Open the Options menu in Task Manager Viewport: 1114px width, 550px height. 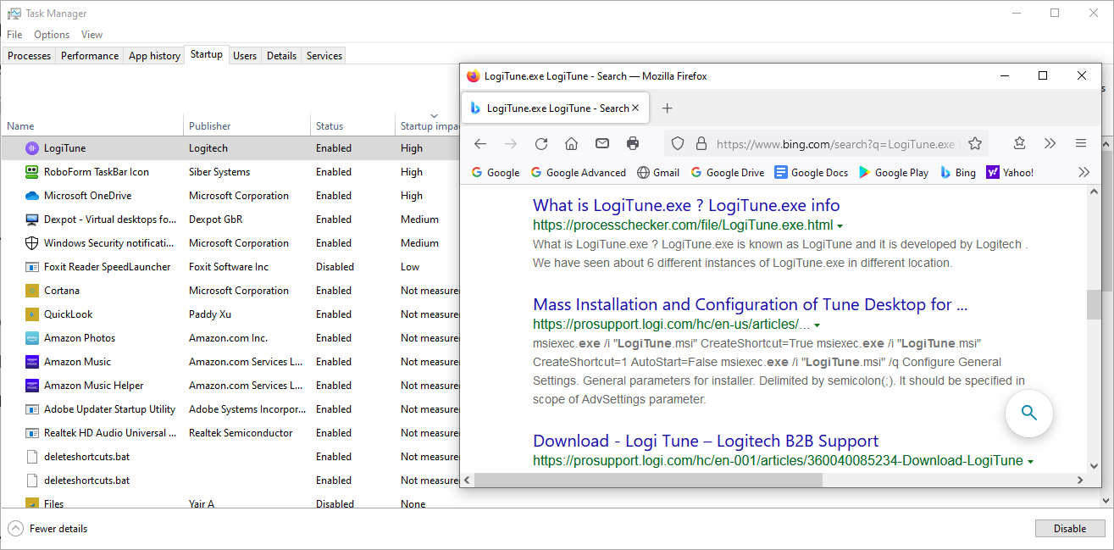coord(52,35)
